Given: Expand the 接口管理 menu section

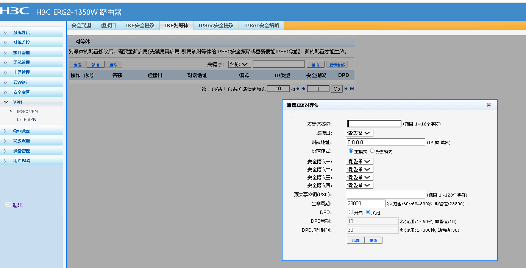Looking at the screenshot, I should (x=31, y=53).
